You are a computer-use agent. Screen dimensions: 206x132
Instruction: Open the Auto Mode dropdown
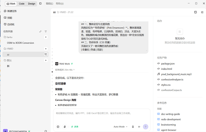(x=121, y=127)
